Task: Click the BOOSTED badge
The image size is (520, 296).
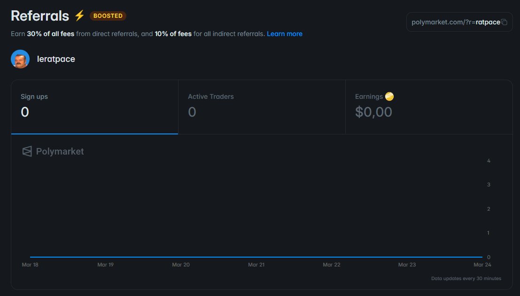Action: click(108, 15)
